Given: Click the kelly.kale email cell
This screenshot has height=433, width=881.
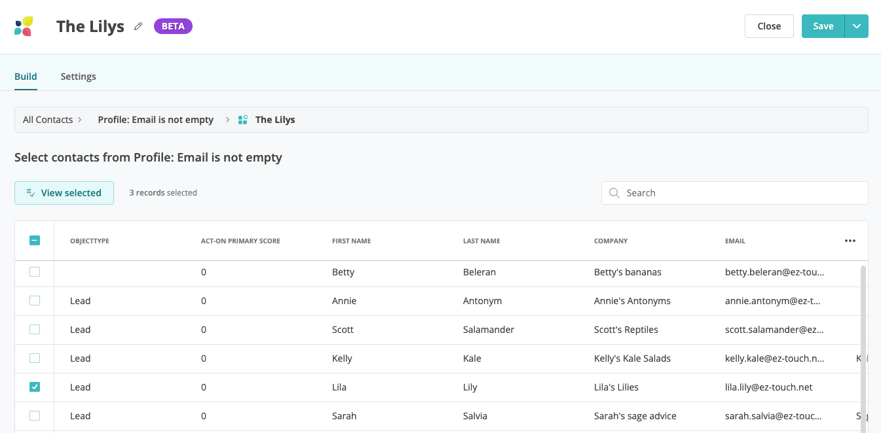Looking at the screenshot, I should click(775, 358).
